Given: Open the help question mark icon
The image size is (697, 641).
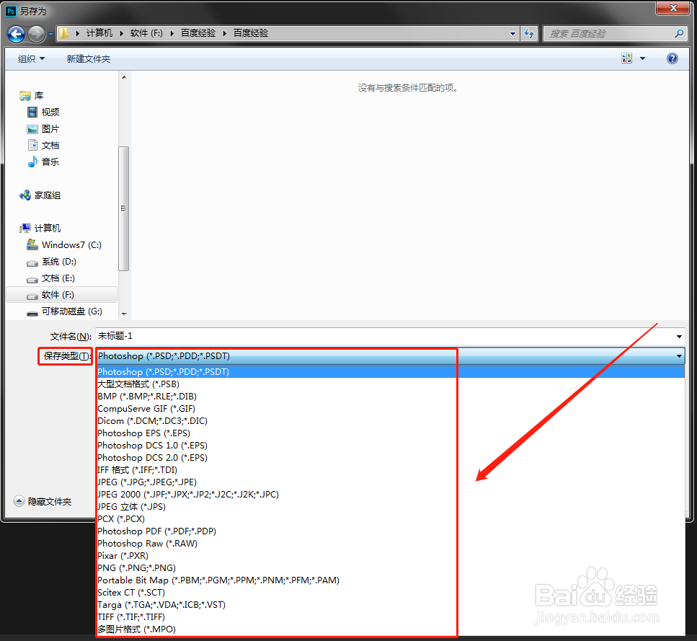Looking at the screenshot, I should (x=672, y=58).
